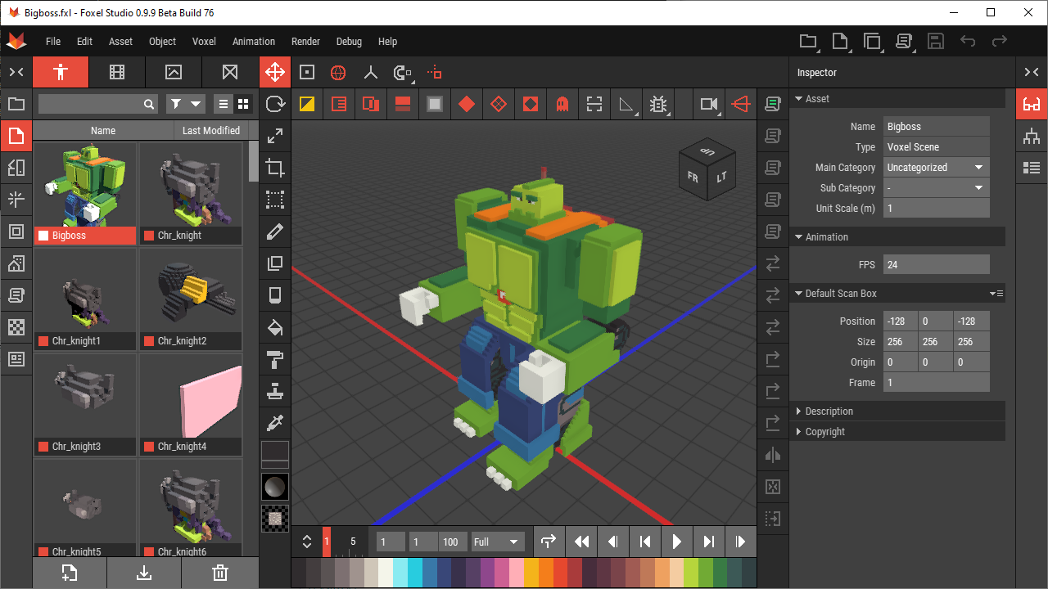Open the Animation menu
This screenshot has height=589, width=1048.
pos(253,42)
